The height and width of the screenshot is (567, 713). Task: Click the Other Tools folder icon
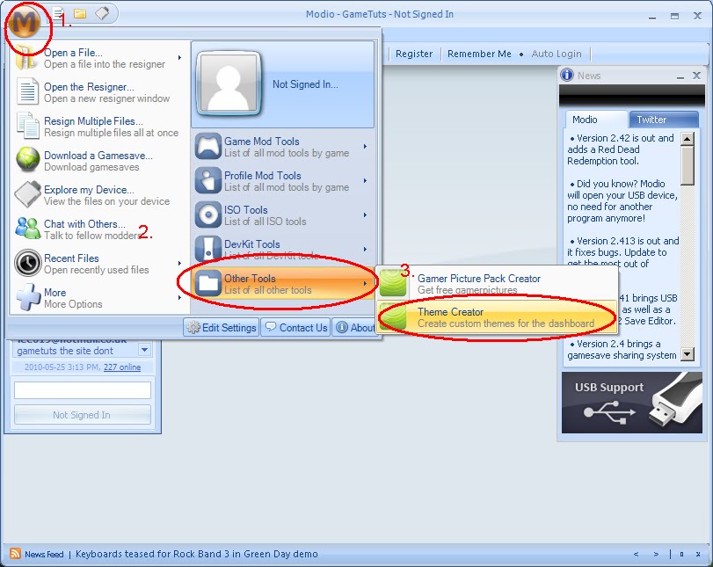click(208, 283)
